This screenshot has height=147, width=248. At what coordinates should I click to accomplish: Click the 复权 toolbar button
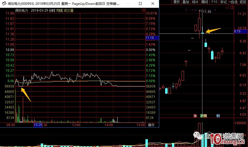176,2
